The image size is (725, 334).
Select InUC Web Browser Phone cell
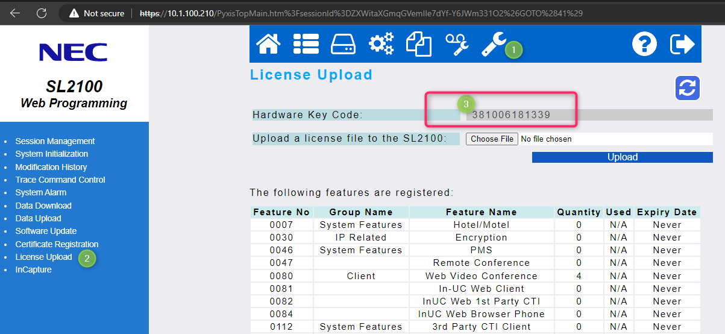[x=481, y=314]
